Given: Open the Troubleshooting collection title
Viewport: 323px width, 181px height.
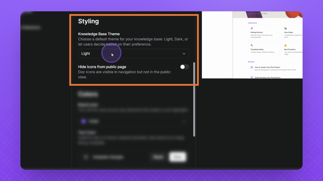Looking at the screenshot, I should pos(256,50).
